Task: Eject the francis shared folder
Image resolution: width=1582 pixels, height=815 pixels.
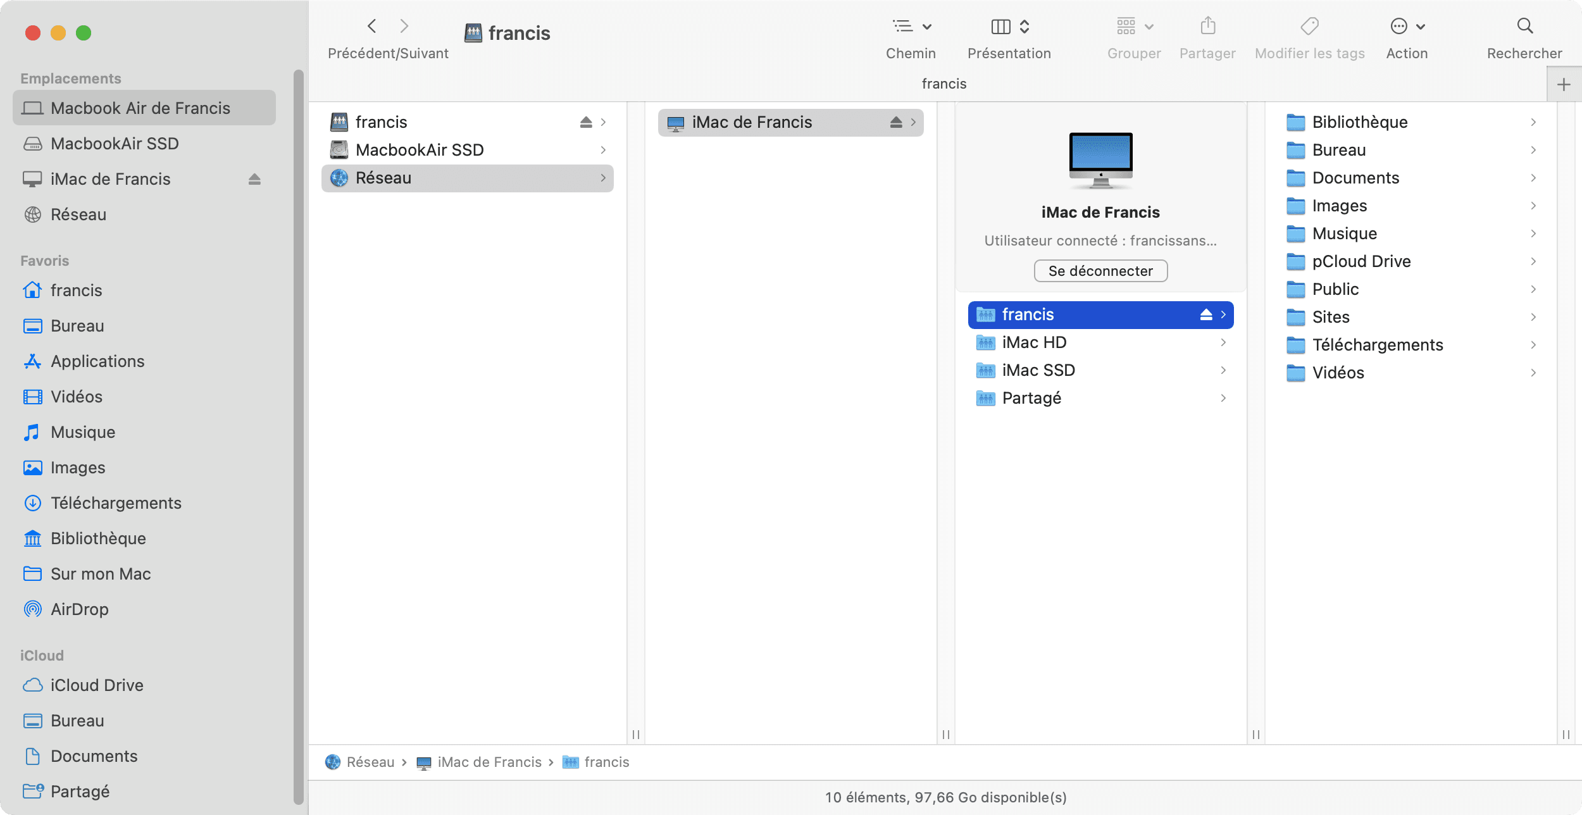Action: click(x=1206, y=314)
